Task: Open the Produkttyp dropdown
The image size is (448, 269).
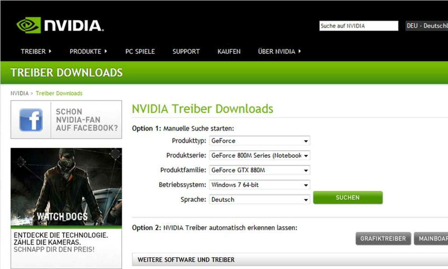Action: (259, 141)
